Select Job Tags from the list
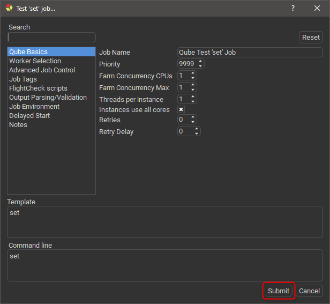The height and width of the screenshot is (304, 330). pos(23,79)
